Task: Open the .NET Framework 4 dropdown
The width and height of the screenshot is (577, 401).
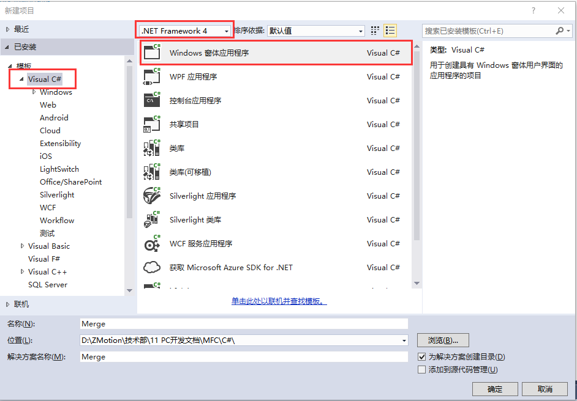Action: 226,29
